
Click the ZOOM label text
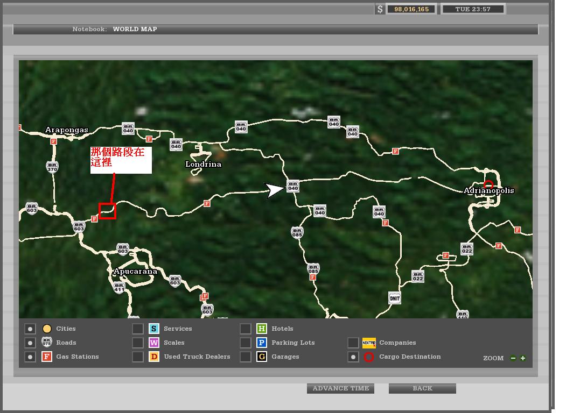pyautogui.click(x=493, y=358)
